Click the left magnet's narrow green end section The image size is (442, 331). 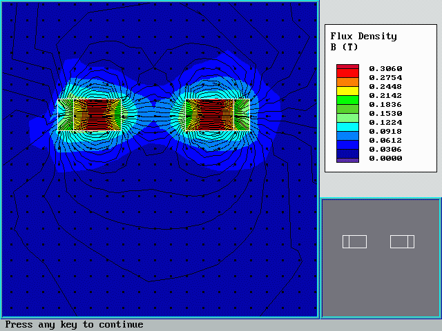click(x=66, y=115)
